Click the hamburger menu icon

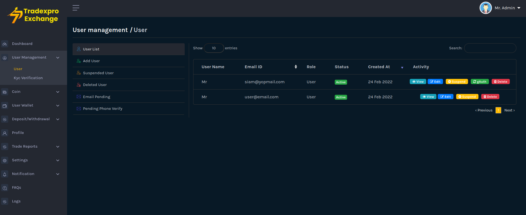(76, 8)
